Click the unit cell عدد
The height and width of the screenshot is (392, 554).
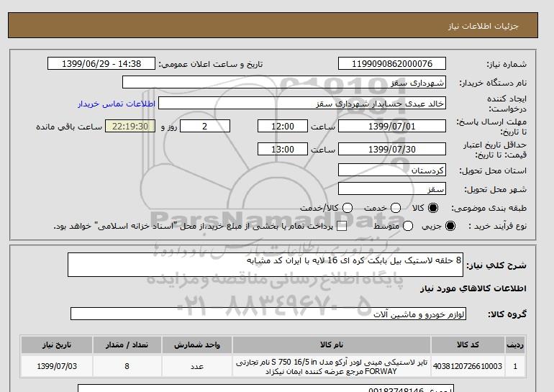click(197, 366)
